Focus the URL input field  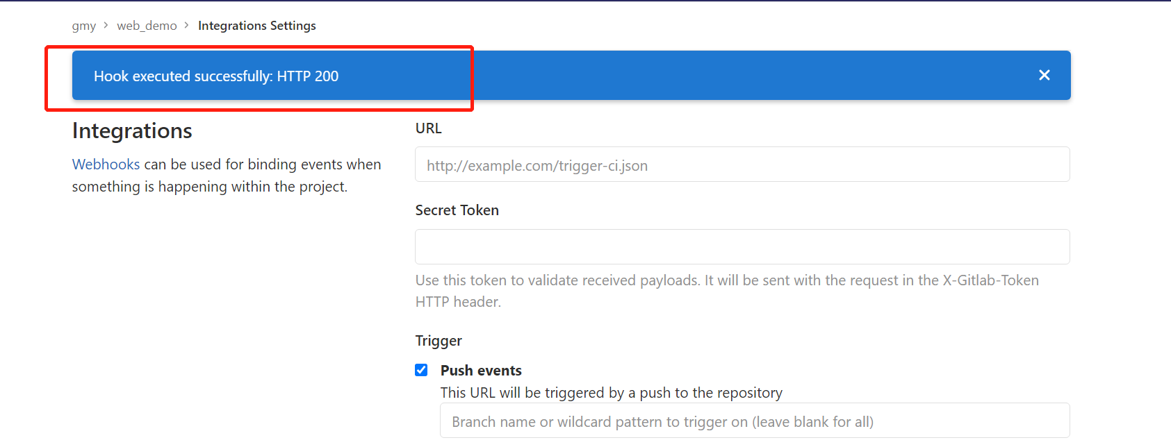[x=742, y=165]
